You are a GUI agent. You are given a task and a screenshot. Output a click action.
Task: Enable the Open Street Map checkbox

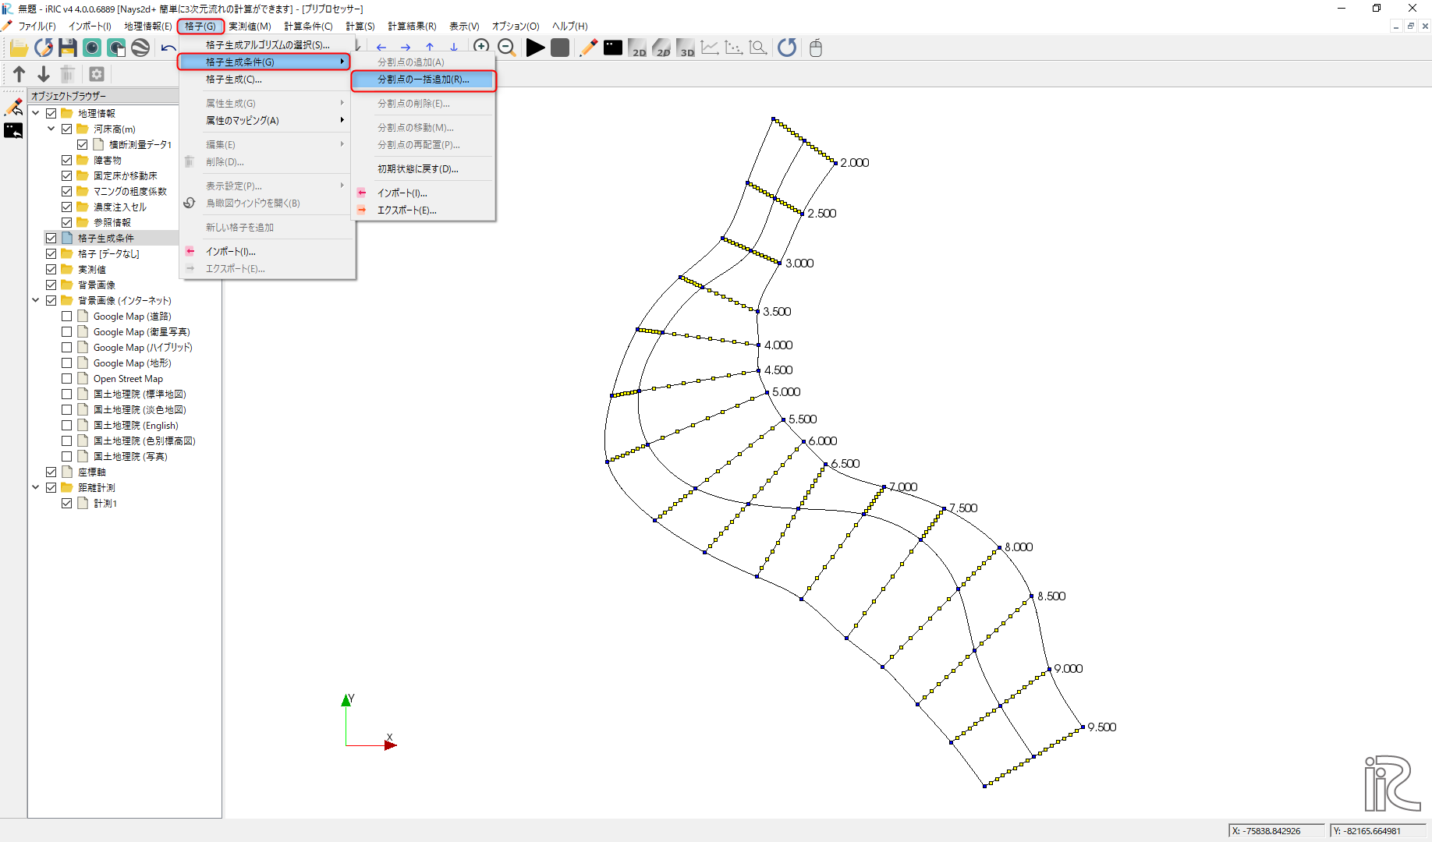click(67, 378)
